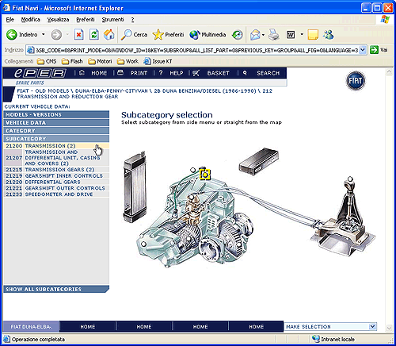Click the forward navigation arrow
The image size is (396, 346).
point(56,35)
